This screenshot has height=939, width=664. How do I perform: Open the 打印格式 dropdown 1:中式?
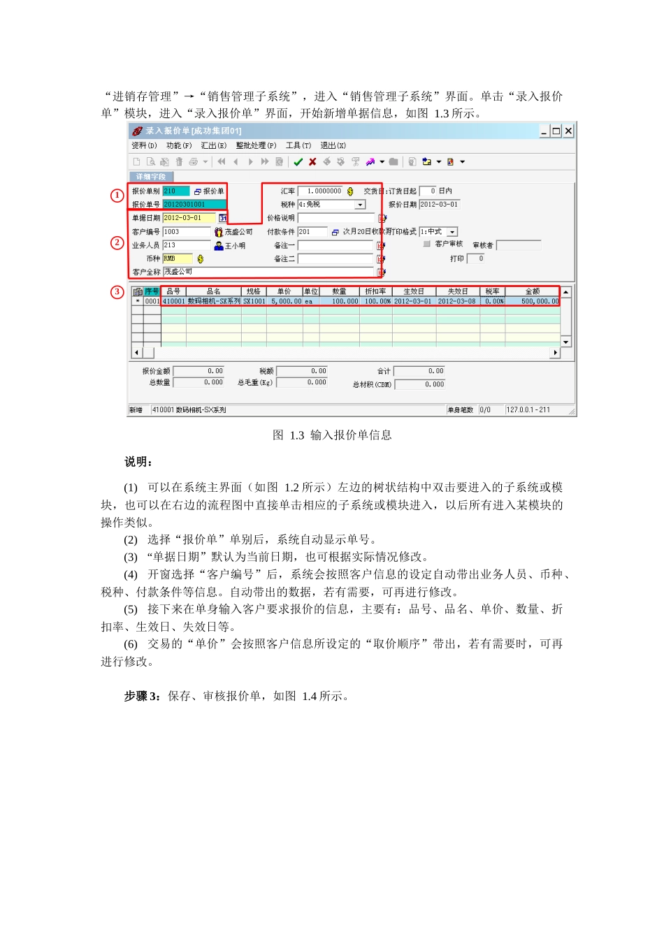click(452, 232)
